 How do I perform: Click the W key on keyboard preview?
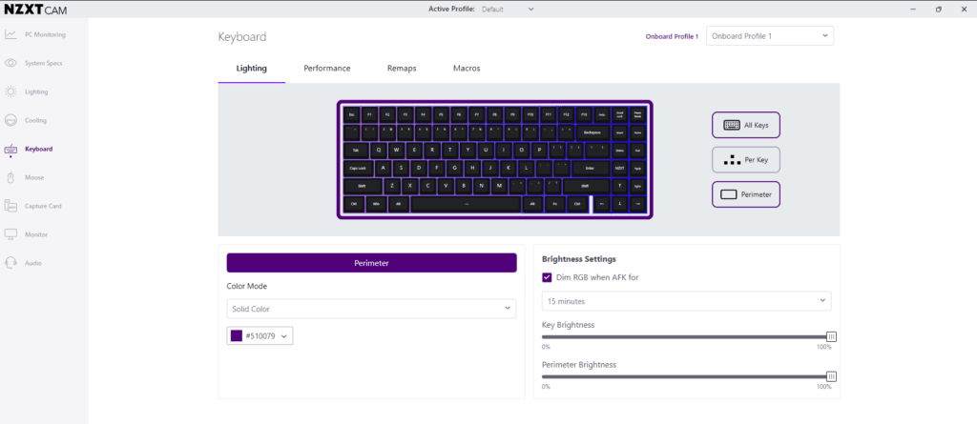(397, 151)
